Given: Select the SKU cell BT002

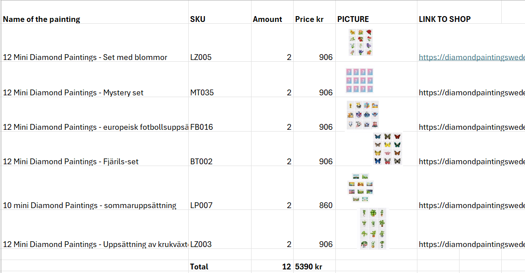Looking at the screenshot, I should tap(201, 162).
